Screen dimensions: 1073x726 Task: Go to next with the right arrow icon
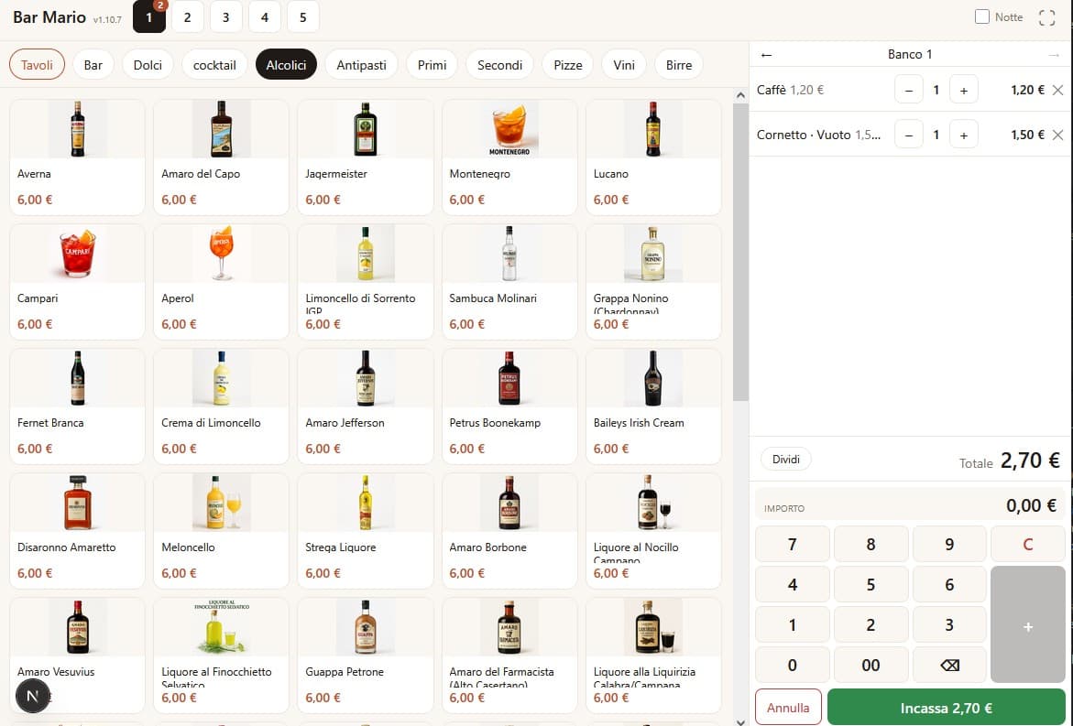point(1053,55)
